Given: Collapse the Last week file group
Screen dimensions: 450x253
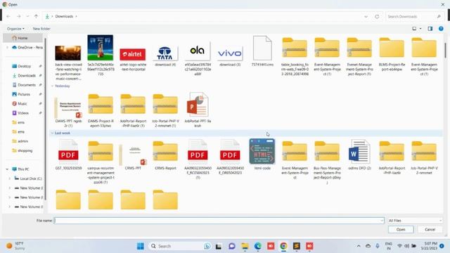Looking at the screenshot, I should coord(52,133).
